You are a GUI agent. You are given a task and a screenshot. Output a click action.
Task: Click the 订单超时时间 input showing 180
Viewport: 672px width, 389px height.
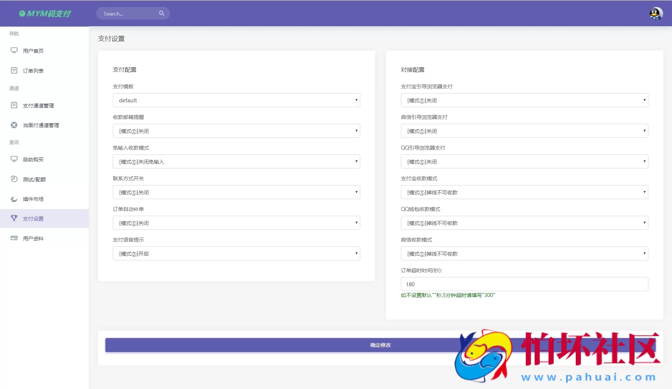pos(524,284)
